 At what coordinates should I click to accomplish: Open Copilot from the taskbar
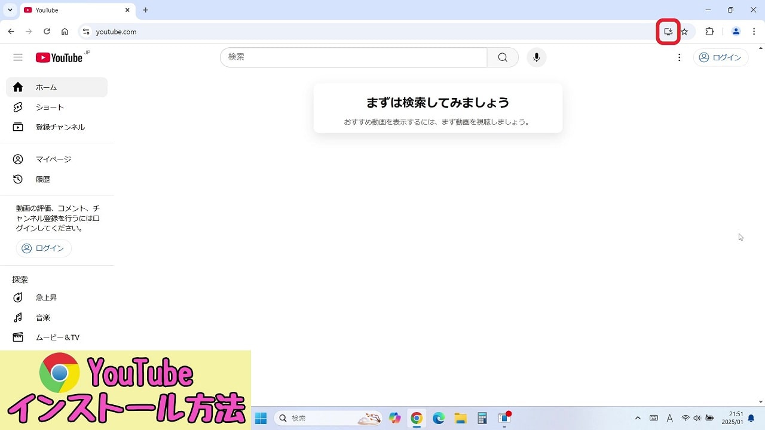pos(394,418)
